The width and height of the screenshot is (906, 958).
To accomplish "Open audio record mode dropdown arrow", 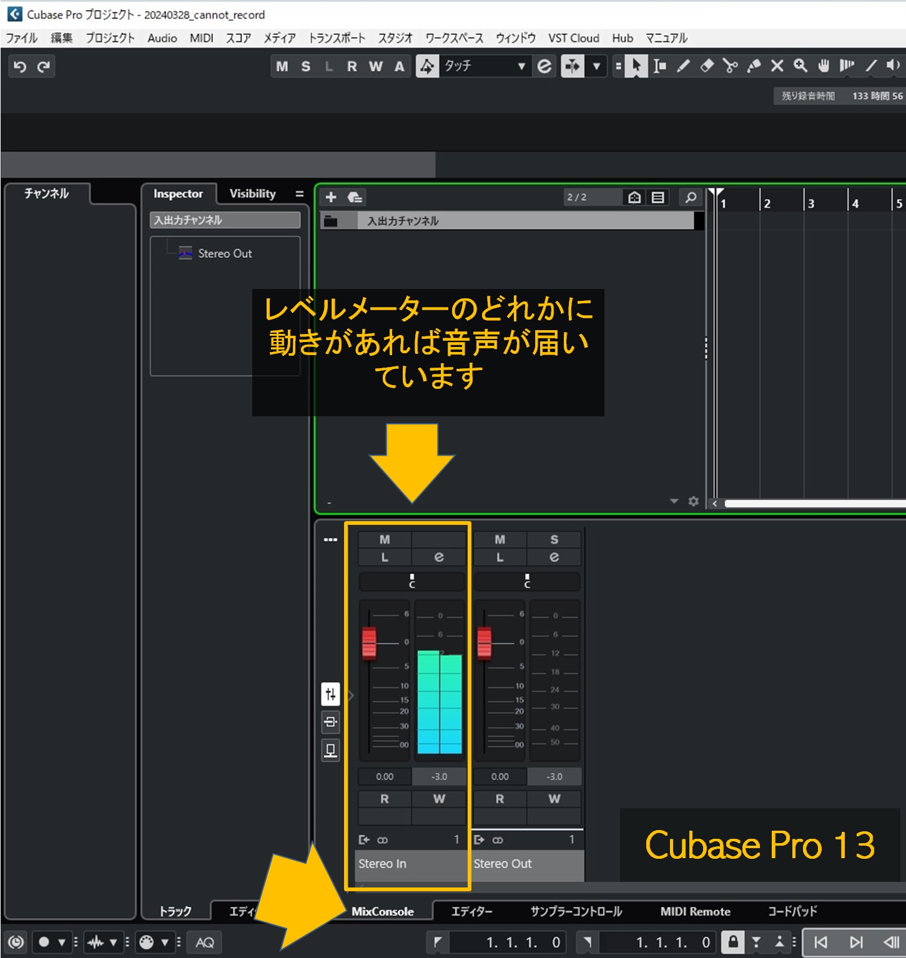I will [x=113, y=942].
